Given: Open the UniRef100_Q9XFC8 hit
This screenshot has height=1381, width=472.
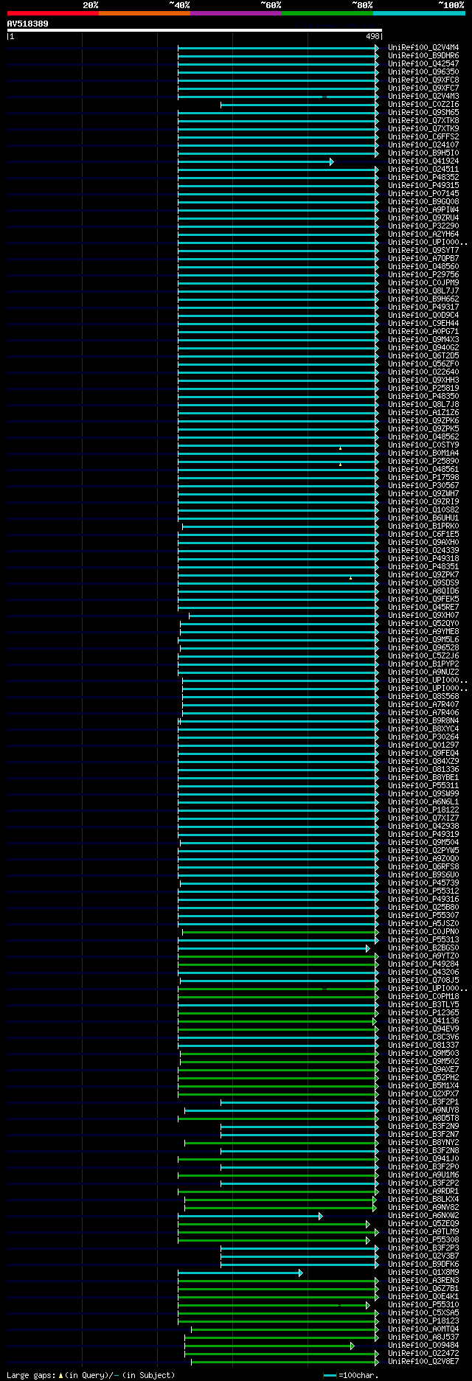Looking at the screenshot, I should pos(423,80).
